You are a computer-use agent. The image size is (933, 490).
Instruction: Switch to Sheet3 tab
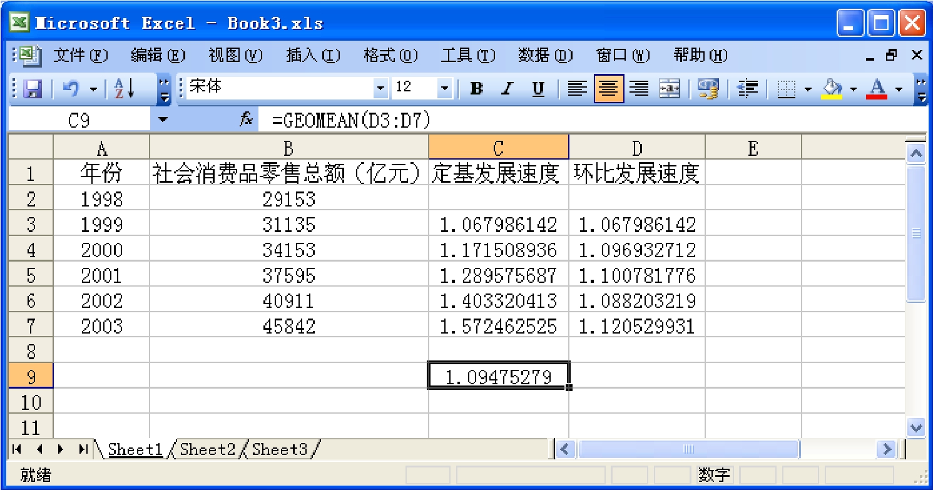tap(280, 449)
